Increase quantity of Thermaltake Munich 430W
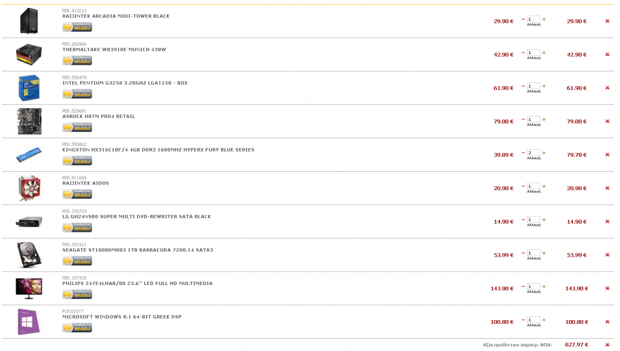620x351 pixels. coord(544,53)
